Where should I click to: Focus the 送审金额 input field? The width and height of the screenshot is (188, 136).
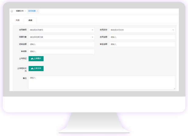tap(61, 44)
